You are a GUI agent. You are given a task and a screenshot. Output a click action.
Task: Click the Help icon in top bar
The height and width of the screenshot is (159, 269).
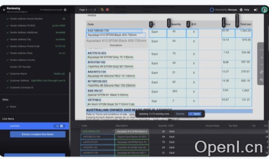[241, 10]
